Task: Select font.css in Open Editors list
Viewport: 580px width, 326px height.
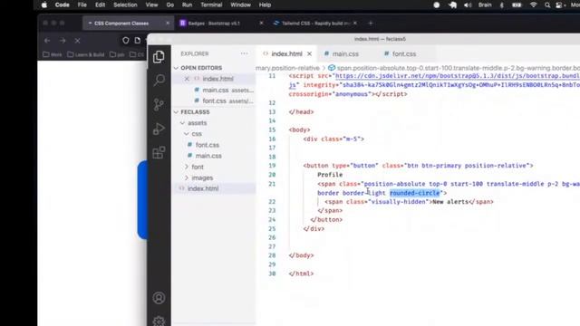Action: [x=224, y=101]
